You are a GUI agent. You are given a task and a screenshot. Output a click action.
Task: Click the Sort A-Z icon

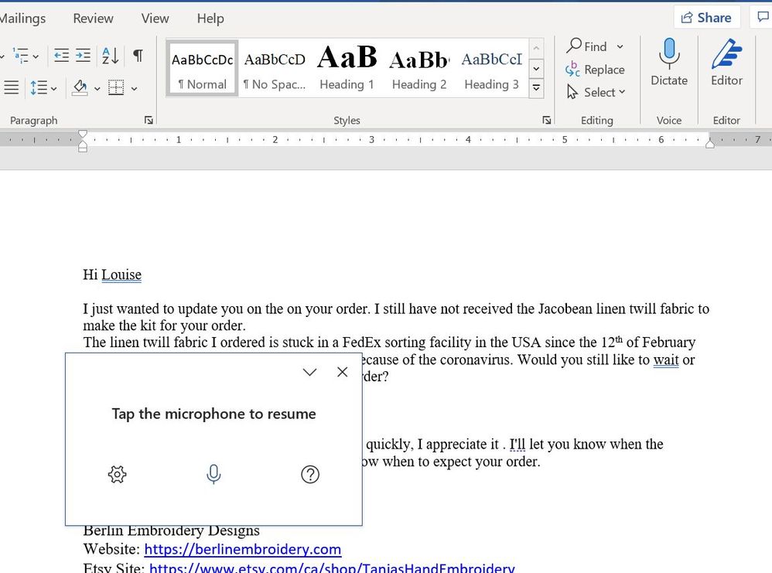[x=111, y=56]
